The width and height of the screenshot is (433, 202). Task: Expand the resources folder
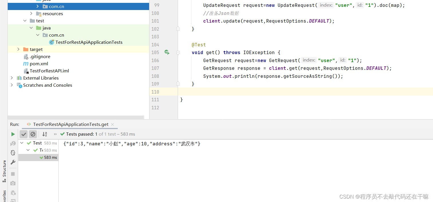click(31, 13)
